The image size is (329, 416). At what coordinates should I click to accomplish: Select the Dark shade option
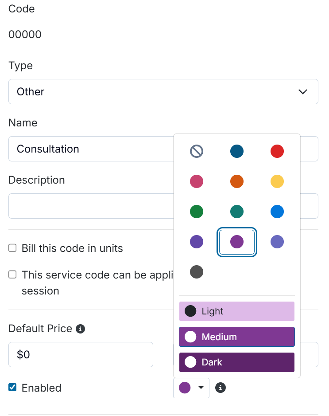coord(236,362)
